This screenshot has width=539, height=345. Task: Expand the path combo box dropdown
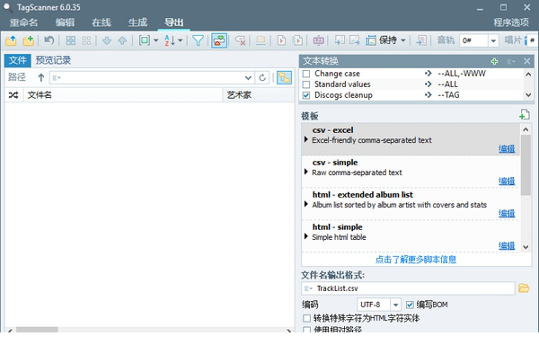coord(248,77)
